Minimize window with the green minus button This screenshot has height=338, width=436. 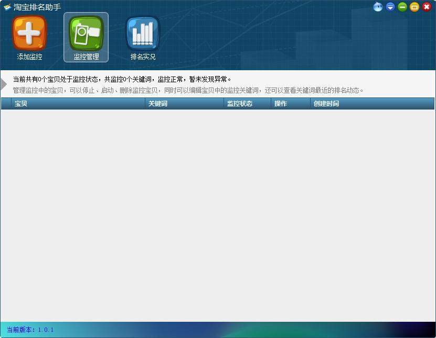(402, 7)
